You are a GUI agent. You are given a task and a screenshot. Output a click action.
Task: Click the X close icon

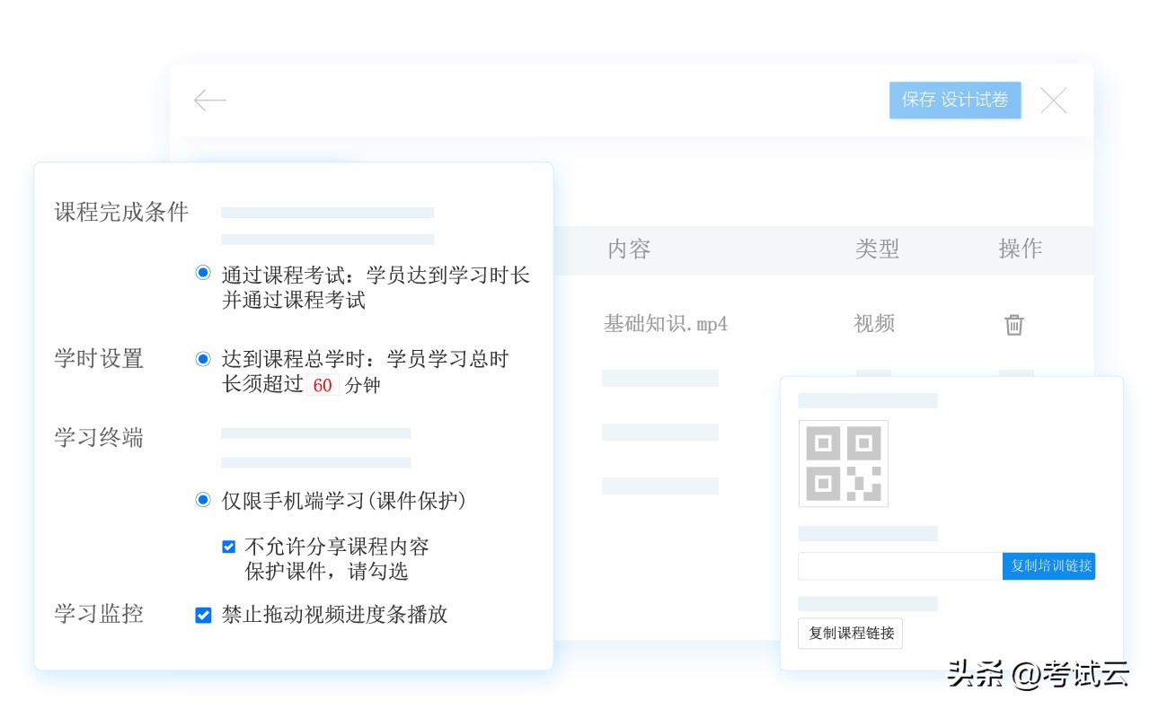[1053, 100]
